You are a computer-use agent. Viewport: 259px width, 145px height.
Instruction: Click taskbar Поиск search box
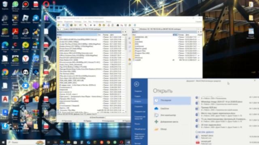[26, 142]
